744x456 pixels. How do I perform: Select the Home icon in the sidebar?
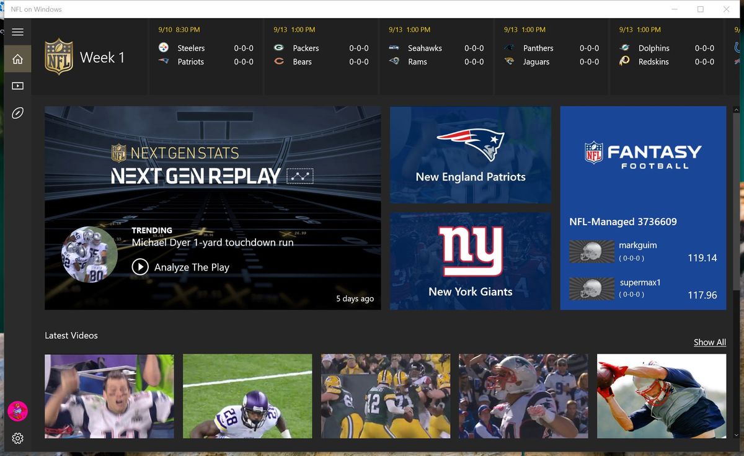coord(17,59)
